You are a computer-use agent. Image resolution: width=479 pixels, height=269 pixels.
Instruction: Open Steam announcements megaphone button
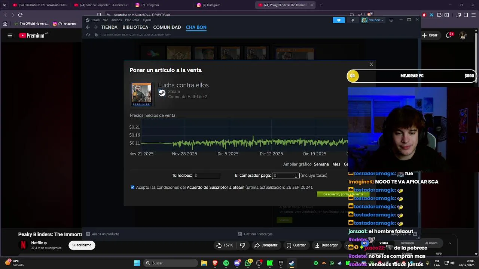tap(339, 20)
